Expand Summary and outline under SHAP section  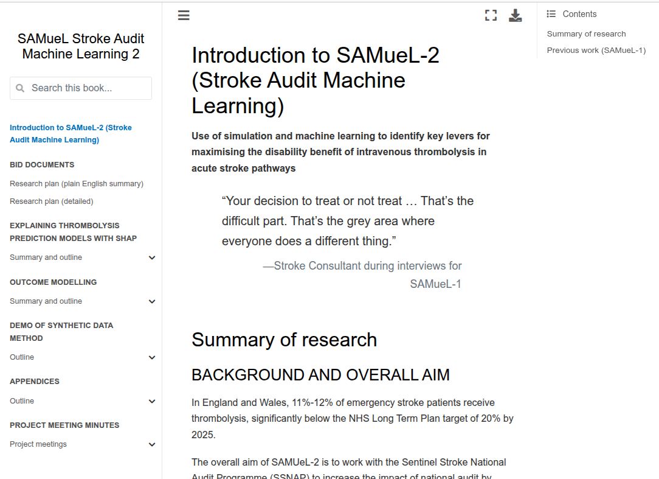152,257
